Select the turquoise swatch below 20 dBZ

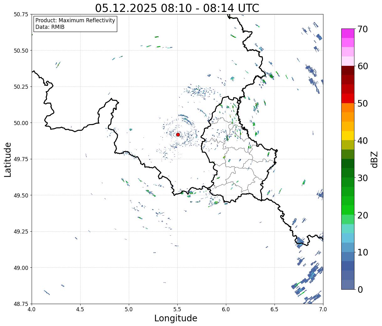(x=348, y=229)
